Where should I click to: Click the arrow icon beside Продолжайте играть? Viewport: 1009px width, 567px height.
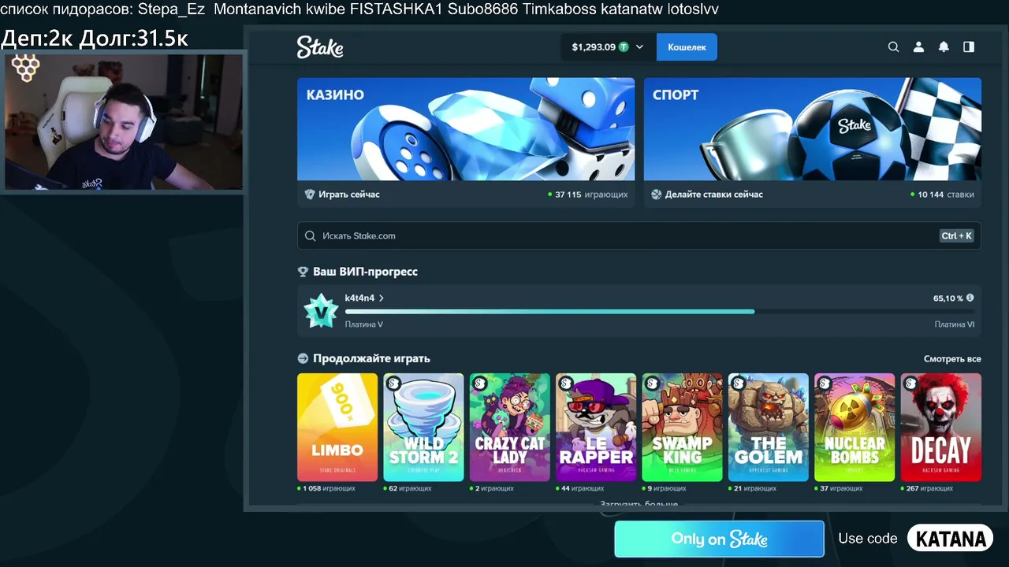coord(303,358)
